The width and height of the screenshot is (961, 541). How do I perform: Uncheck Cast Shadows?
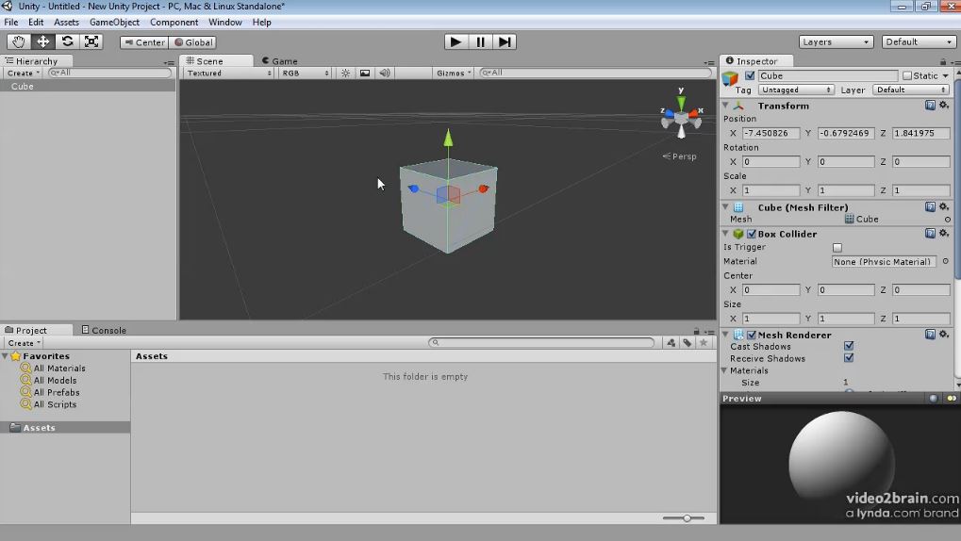[849, 346]
